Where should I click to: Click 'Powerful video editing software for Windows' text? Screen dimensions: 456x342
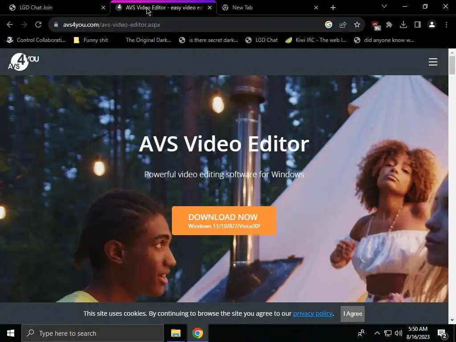point(224,175)
